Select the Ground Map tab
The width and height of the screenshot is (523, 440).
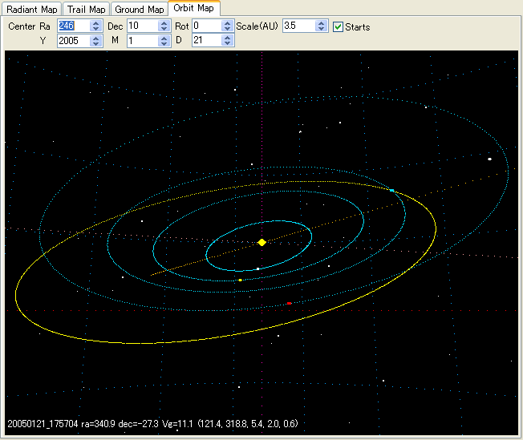pos(139,10)
